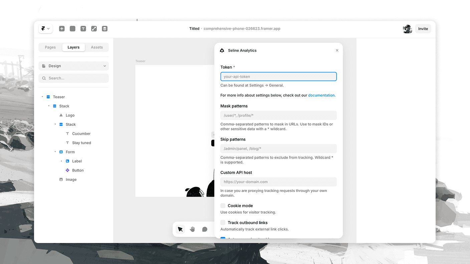470x264 pixels.
Task: Select the Frame tool in the toolbar
Action: pyautogui.click(x=72, y=29)
